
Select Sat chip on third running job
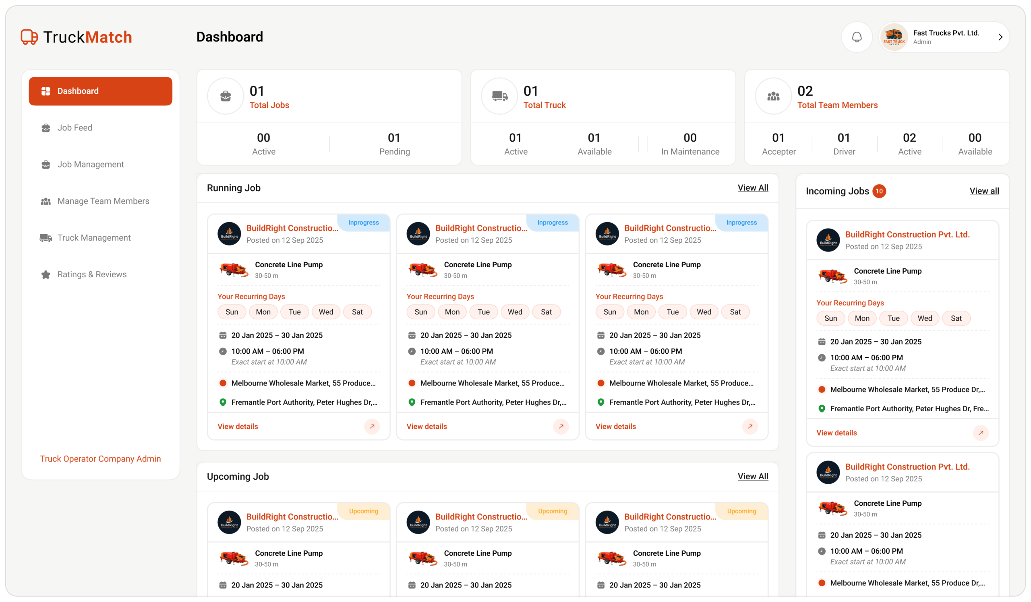point(735,312)
